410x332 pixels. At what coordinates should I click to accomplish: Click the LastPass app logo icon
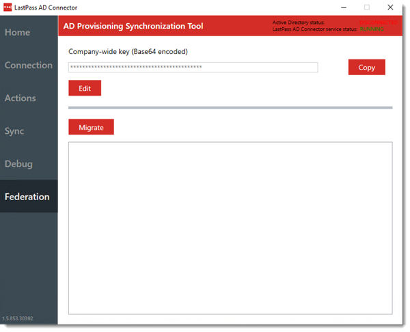[8, 8]
